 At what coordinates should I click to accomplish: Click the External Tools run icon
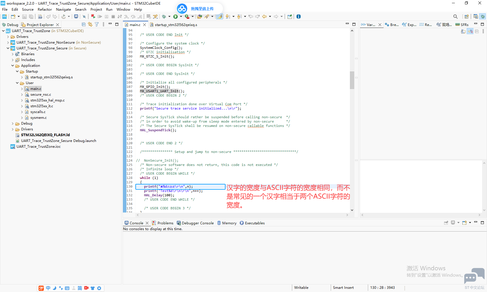click(x=187, y=16)
